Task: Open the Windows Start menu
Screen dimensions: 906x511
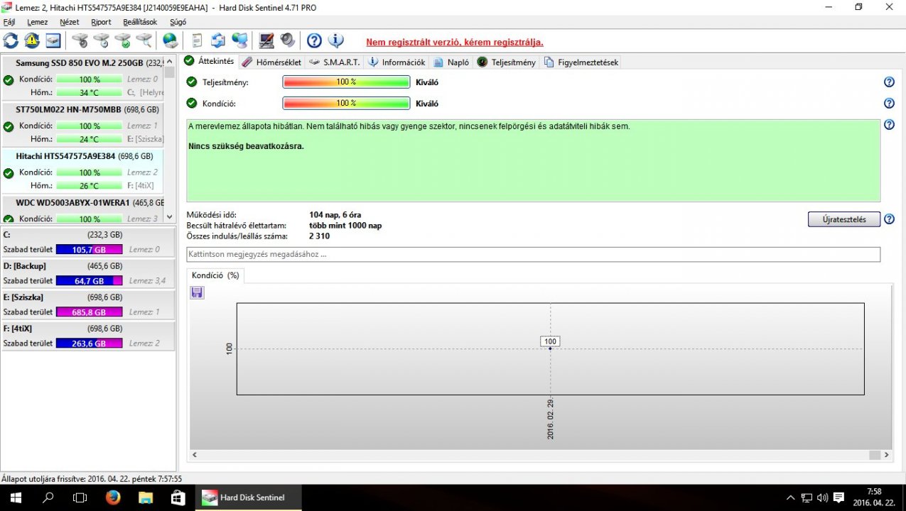Action: [15, 498]
